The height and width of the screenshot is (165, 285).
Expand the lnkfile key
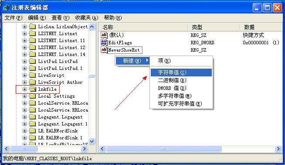click(24, 89)
